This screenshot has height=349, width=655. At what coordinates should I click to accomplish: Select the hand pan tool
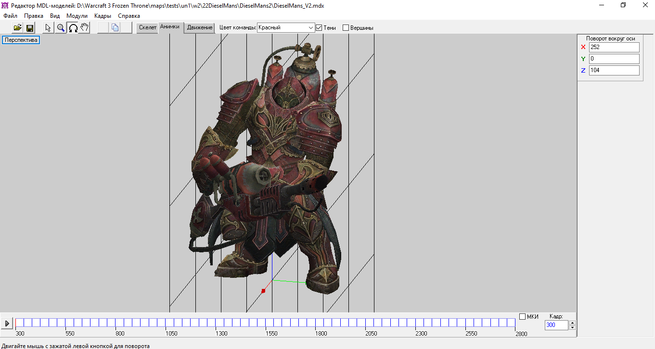(x=85, y=28)
